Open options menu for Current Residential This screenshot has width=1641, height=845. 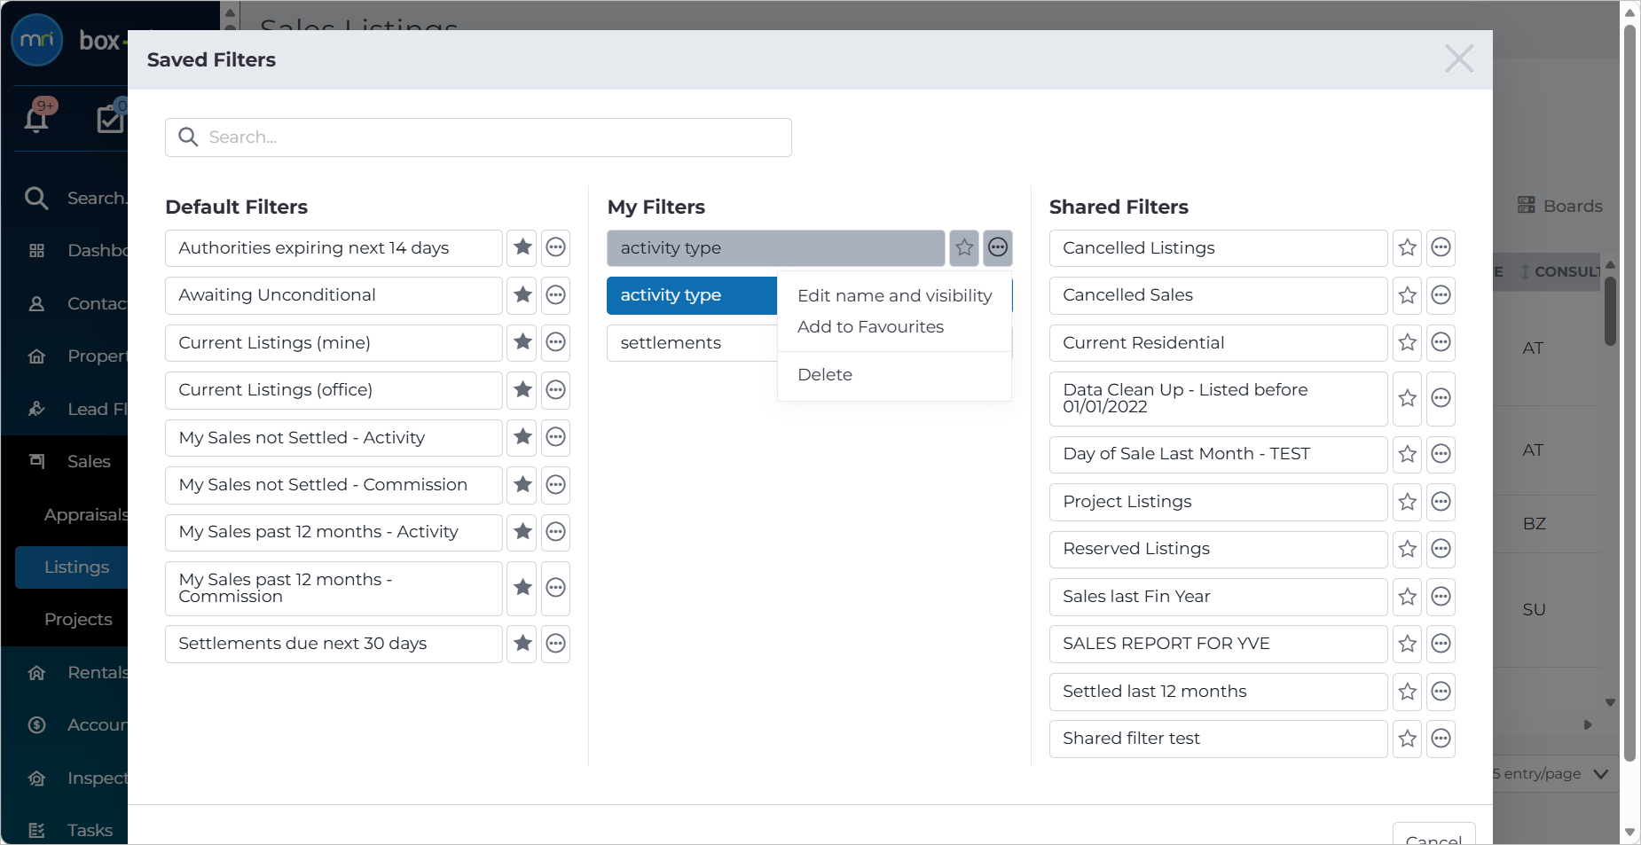tap(1441, 343)
